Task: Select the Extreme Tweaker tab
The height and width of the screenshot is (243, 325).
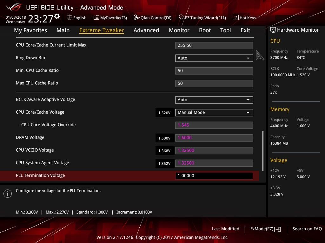Action: pos(102,30)
